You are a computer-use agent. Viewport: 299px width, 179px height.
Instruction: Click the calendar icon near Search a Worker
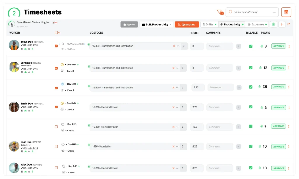tap(286, 12)
